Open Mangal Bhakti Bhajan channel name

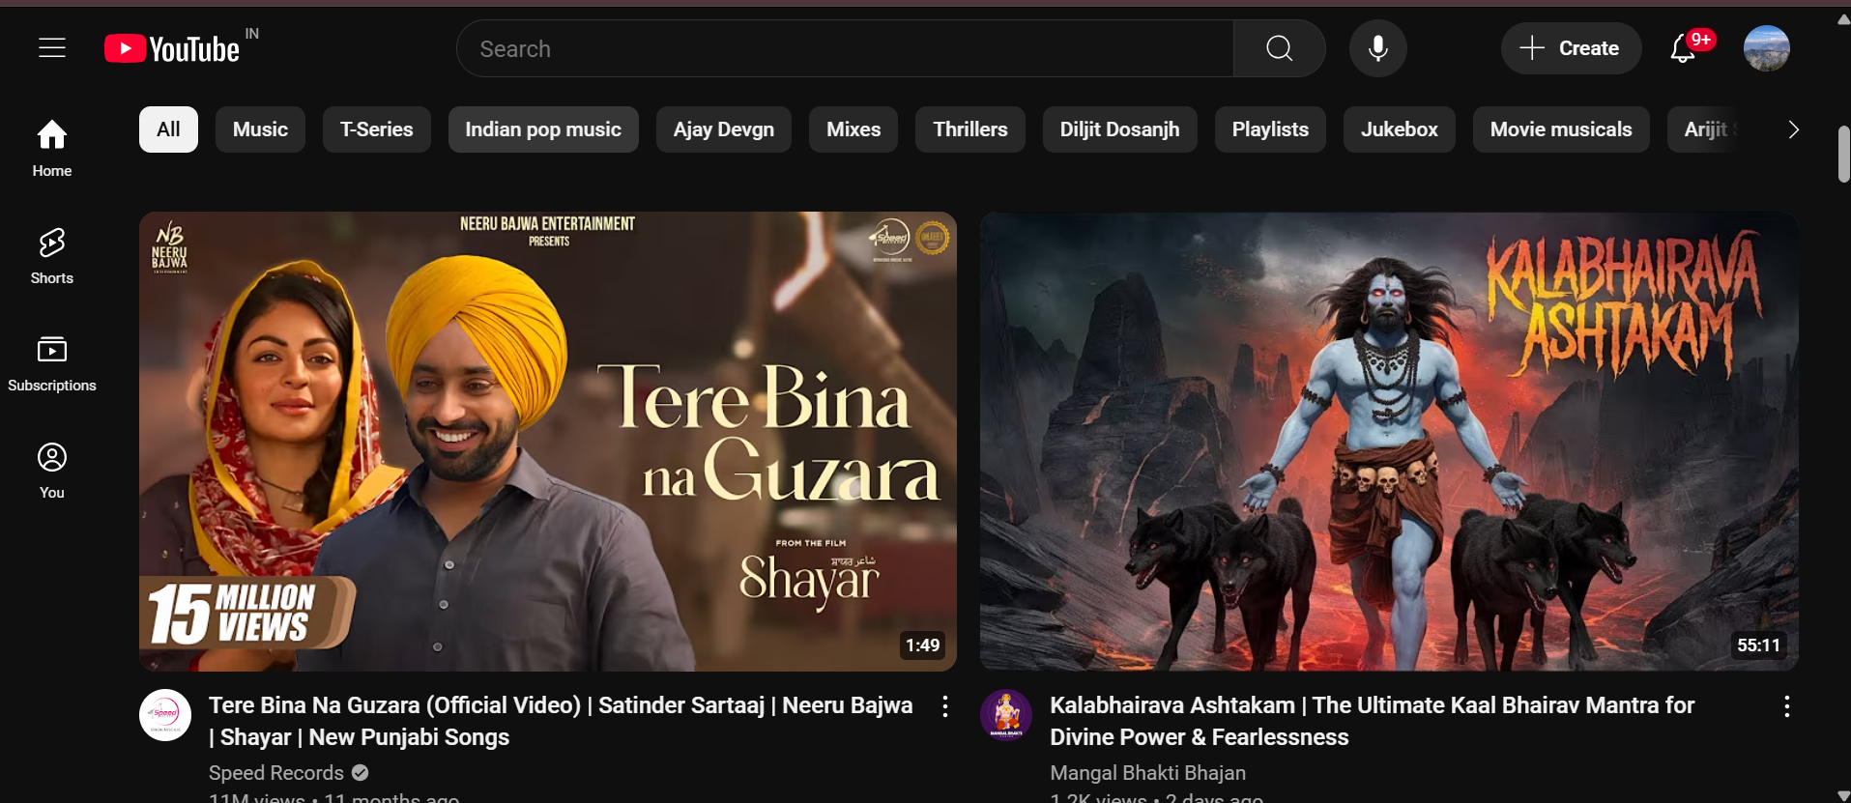(1147, 773)
